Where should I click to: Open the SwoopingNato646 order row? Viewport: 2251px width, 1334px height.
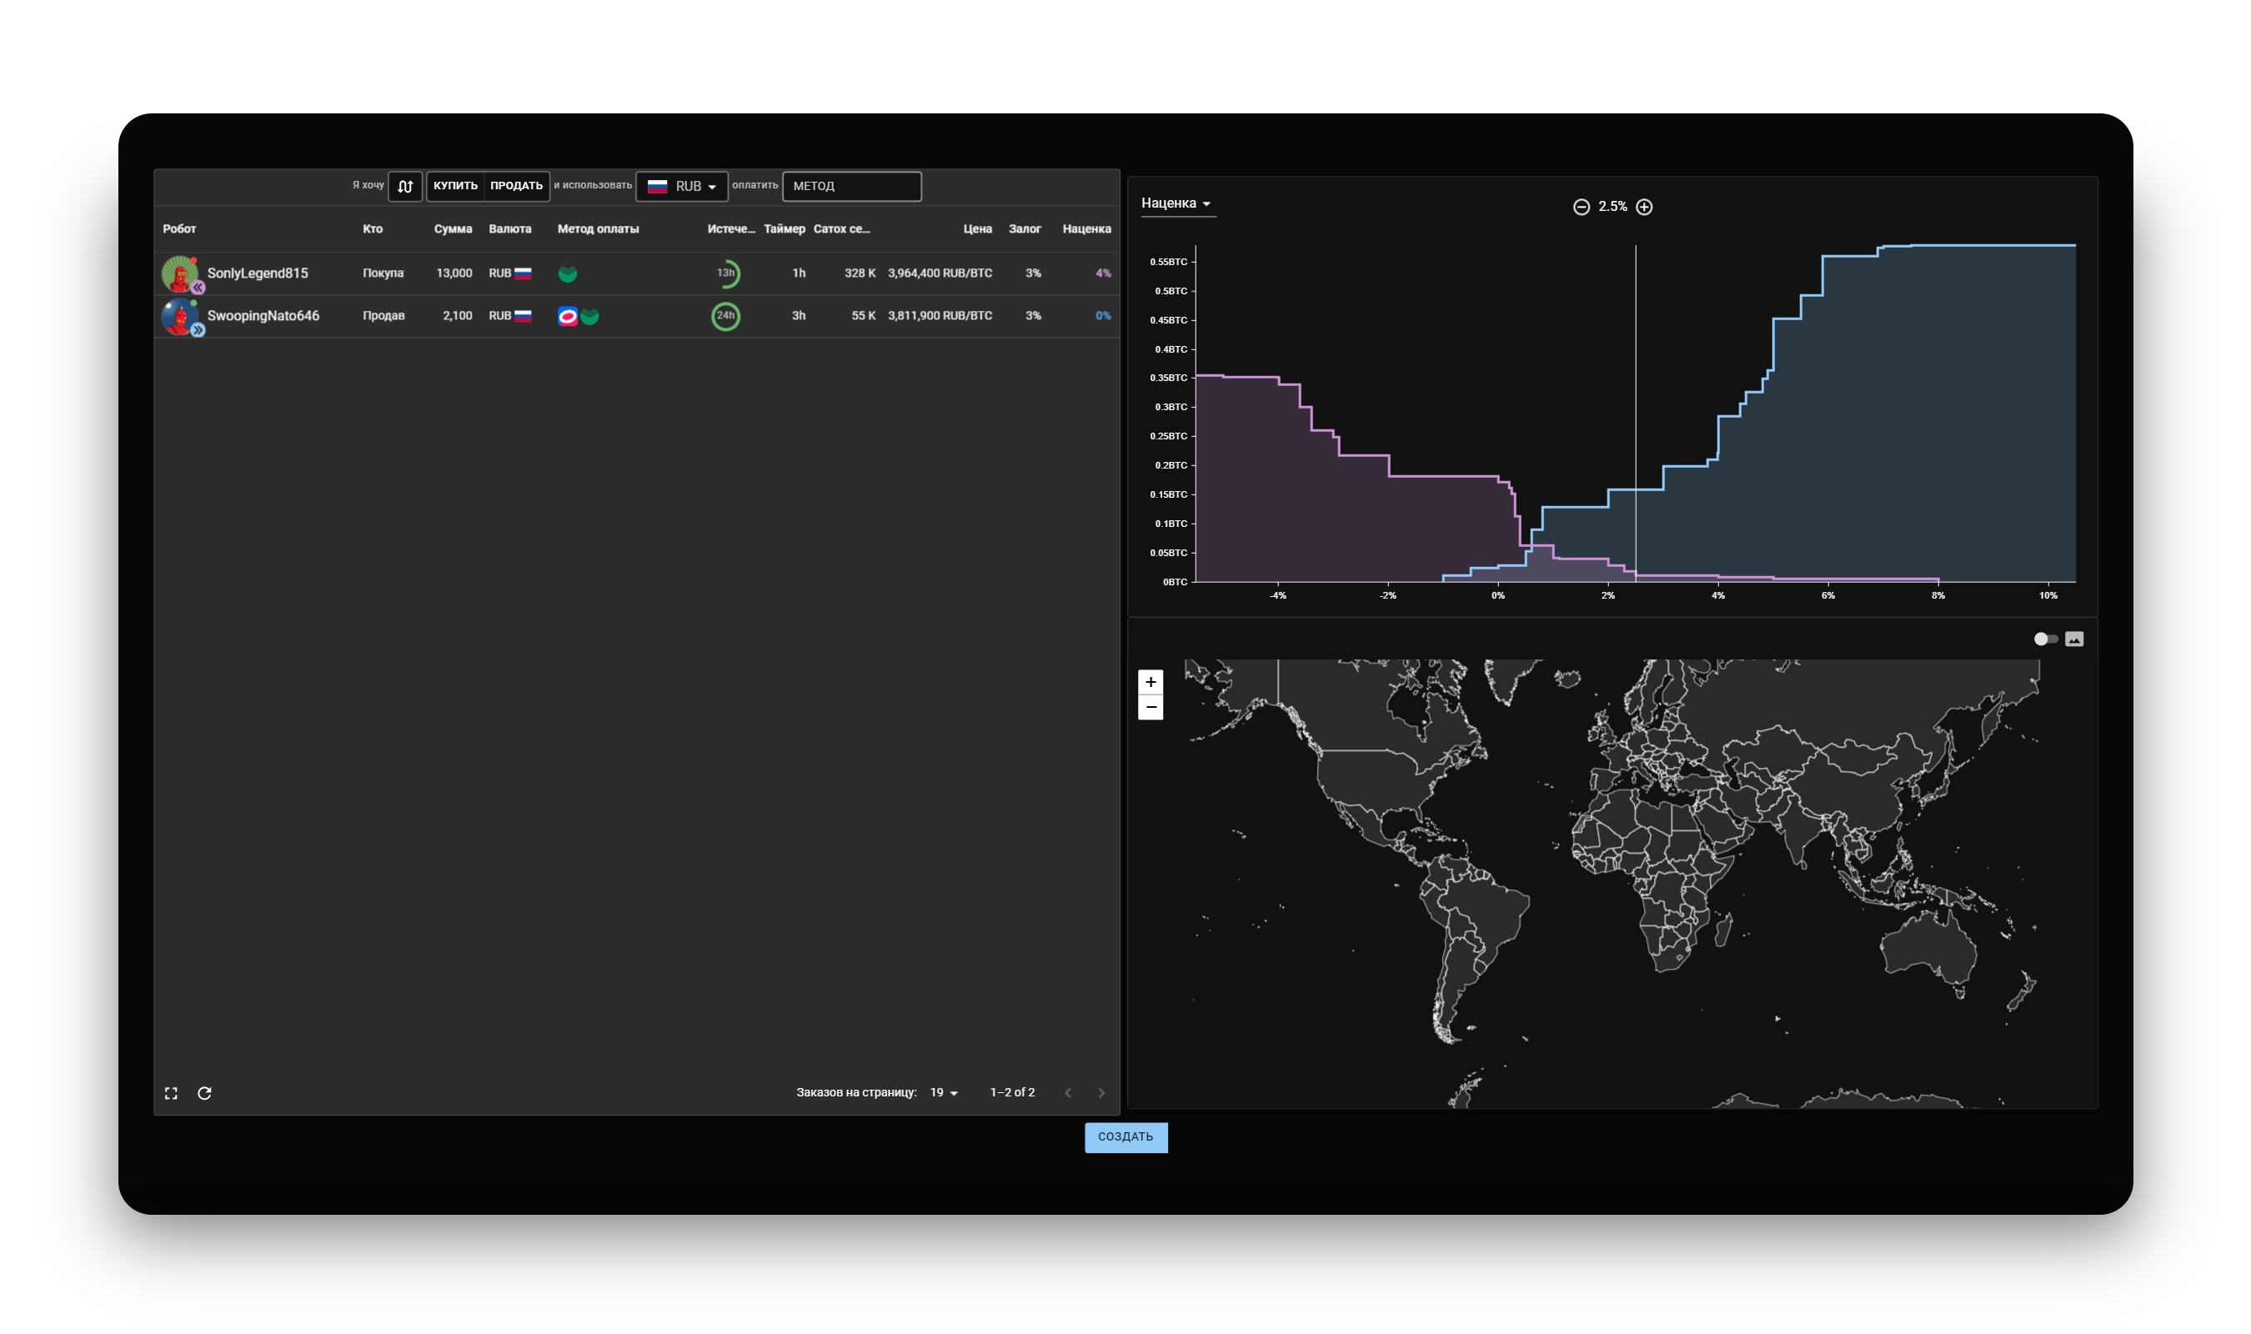tap(263, 315)
